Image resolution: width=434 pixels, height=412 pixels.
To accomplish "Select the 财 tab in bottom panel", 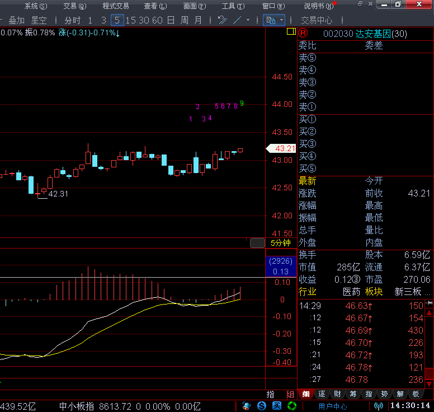I will tap(337, 394).
